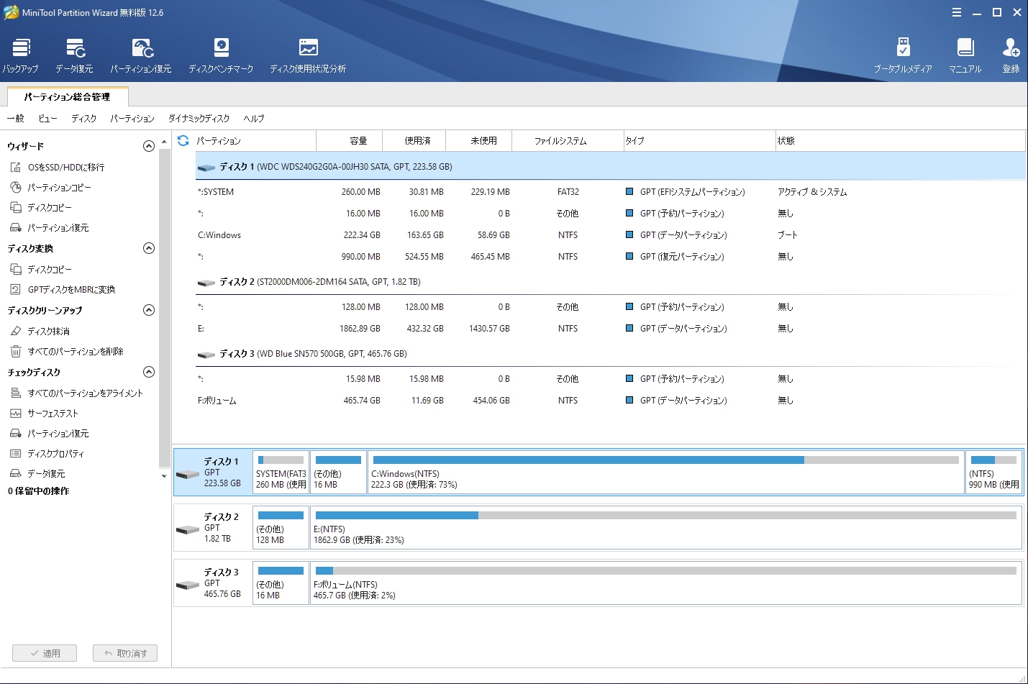This screenshot has width=1028, height=684.
Task: Open パーティション復元 in the top toolbar
Action: pyautogui.click(x=141, y=55)
